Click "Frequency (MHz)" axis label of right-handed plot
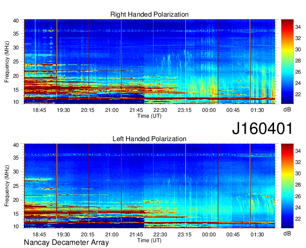The width and height of the screenshot is (306, 248). (x=7, y=62)
